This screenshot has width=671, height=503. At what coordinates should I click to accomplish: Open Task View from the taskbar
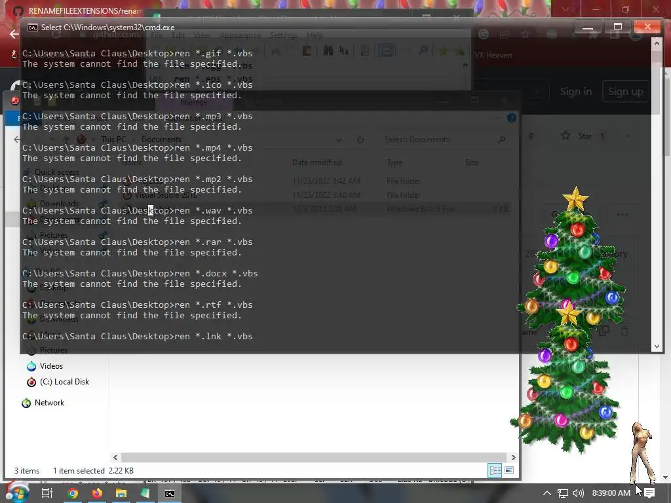pyautogui.click(x=47, y=493)
